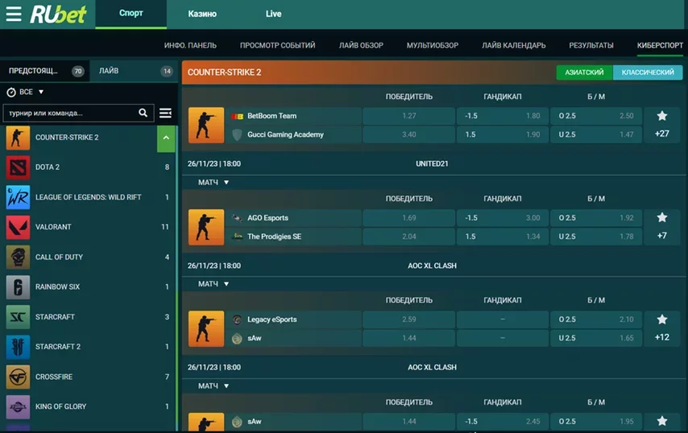Click the tournament or team search field
This screenshot has height=433, width=688.
tap(78, 113)
